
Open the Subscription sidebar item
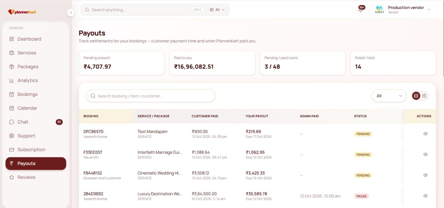click(x=36, y=150)
